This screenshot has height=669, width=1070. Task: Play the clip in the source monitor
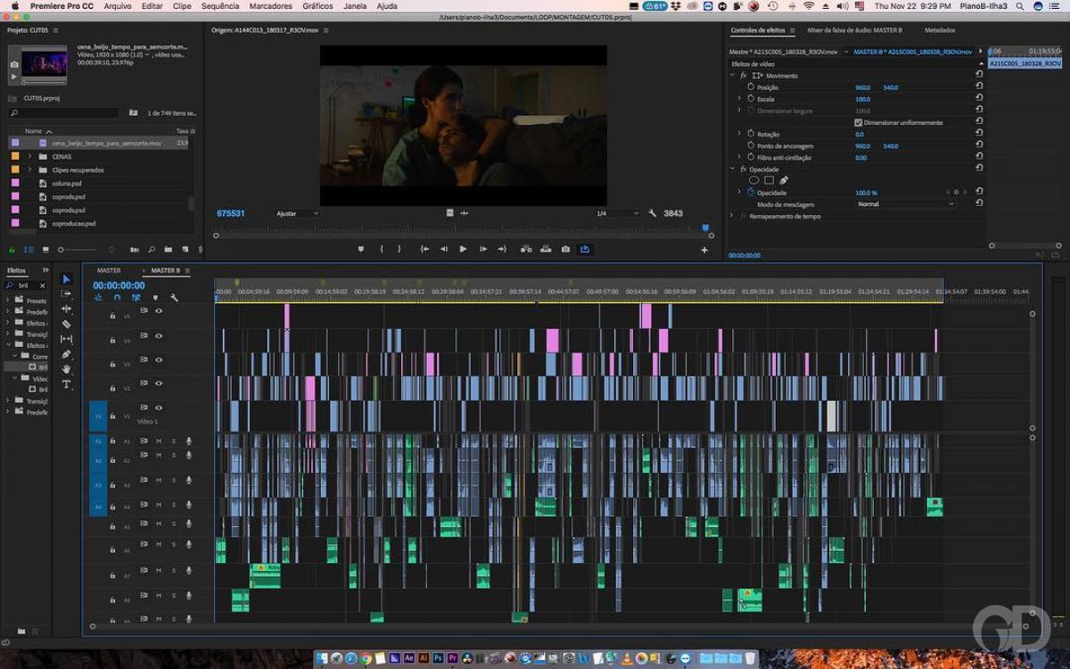[x=463, y=250]
